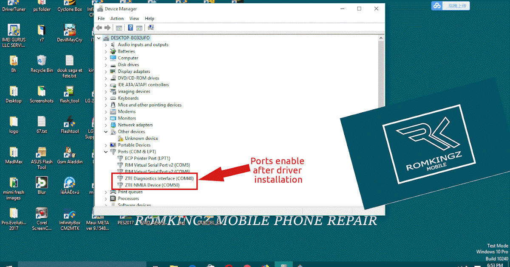Select the Pro Evolution 2017 desktop icon
The image size is (510, 267).
(x=14, y=219)
